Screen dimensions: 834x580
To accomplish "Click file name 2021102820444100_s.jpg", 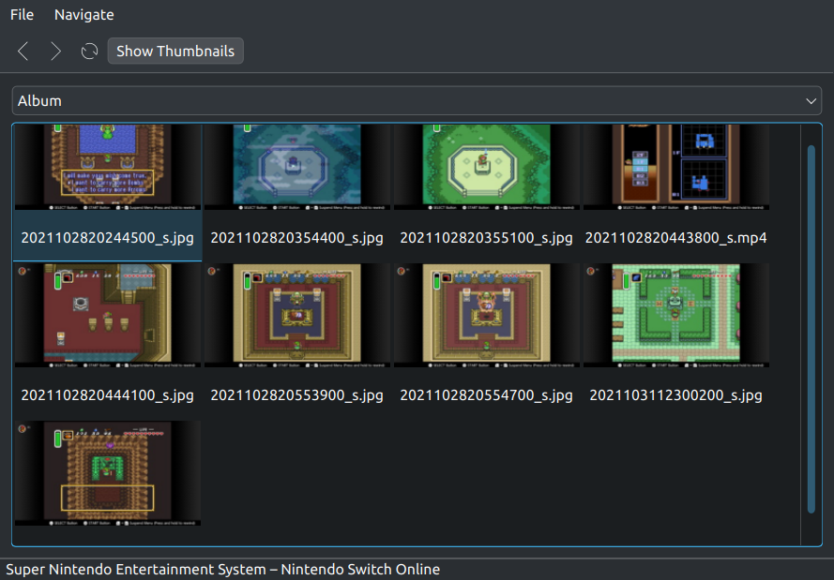I will click(x=108, y=395).
